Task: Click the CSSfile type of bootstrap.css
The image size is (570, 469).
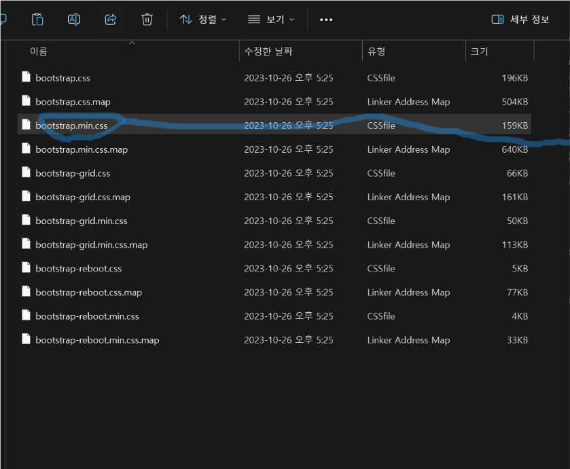Action: coord(381,78)
